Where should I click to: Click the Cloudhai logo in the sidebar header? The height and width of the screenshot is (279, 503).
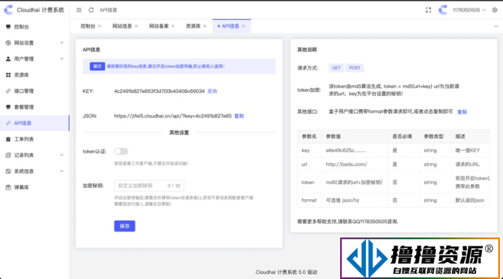coord(8,10)
